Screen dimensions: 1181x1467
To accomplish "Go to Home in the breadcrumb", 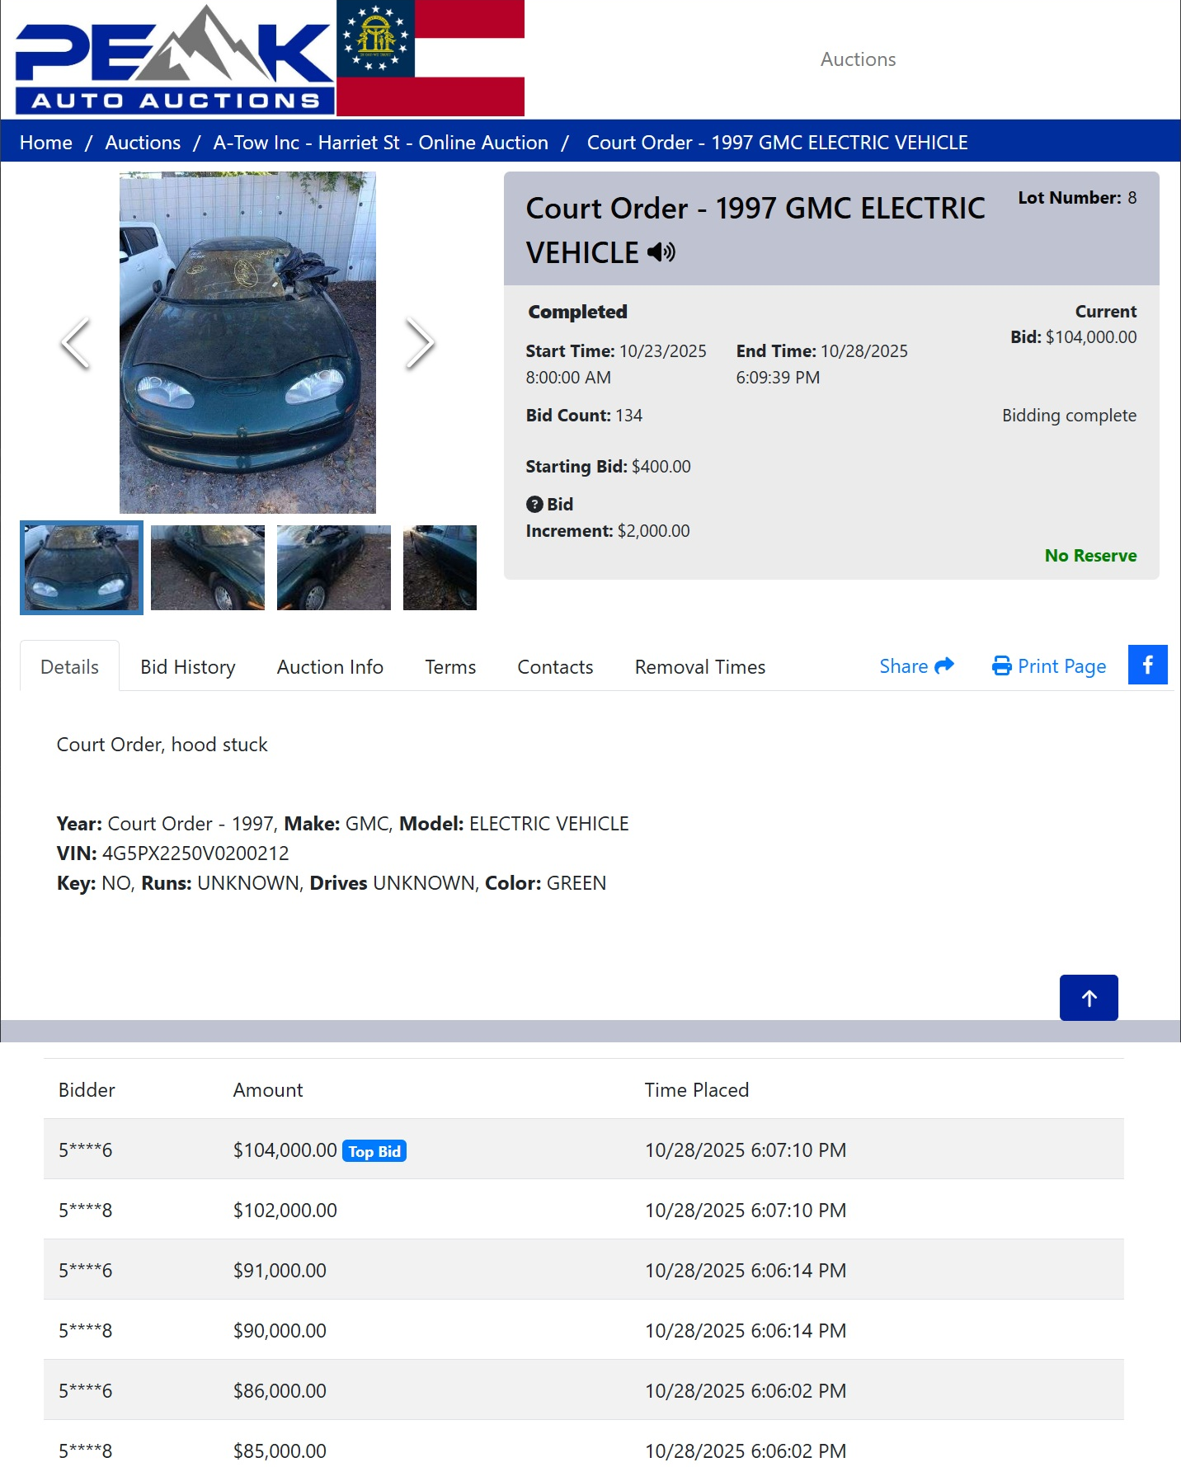I will click(x=46, y=143).
